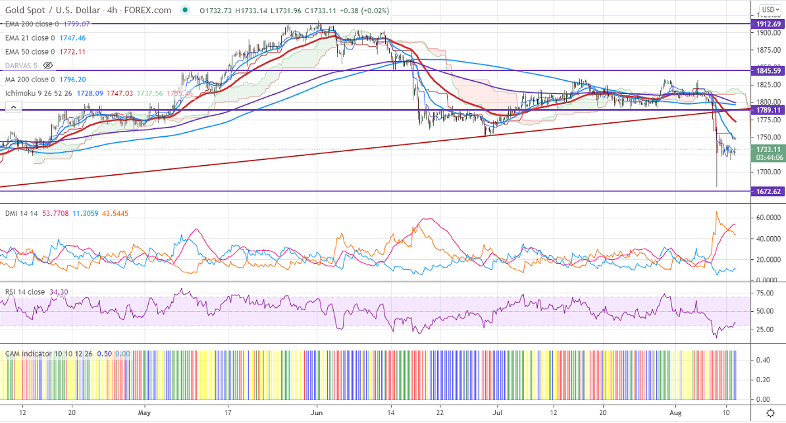Click the change value +0.38 (+0.02%)

click(364, 11)
